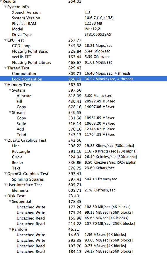Collapse the Thread Test disclosure triangle
Viewport: 167px width, 257px height.
point(5,68)
